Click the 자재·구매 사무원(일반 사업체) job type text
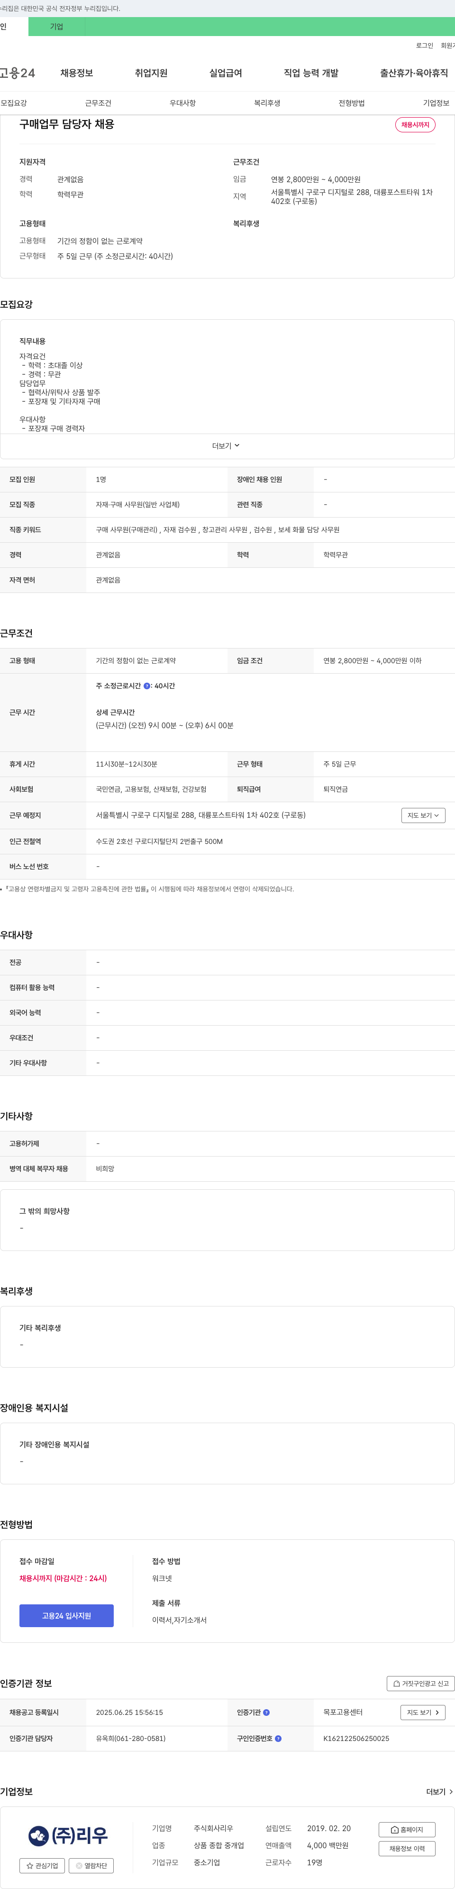The image size is (455, 1889). (138, 505)
